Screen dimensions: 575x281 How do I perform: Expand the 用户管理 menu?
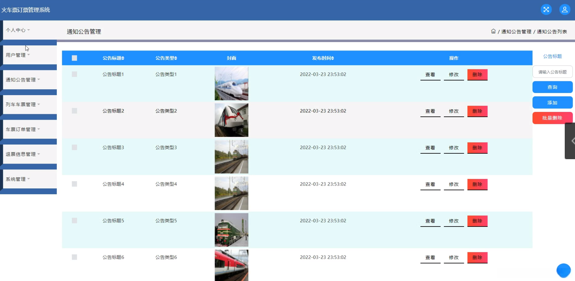(30, 55)
